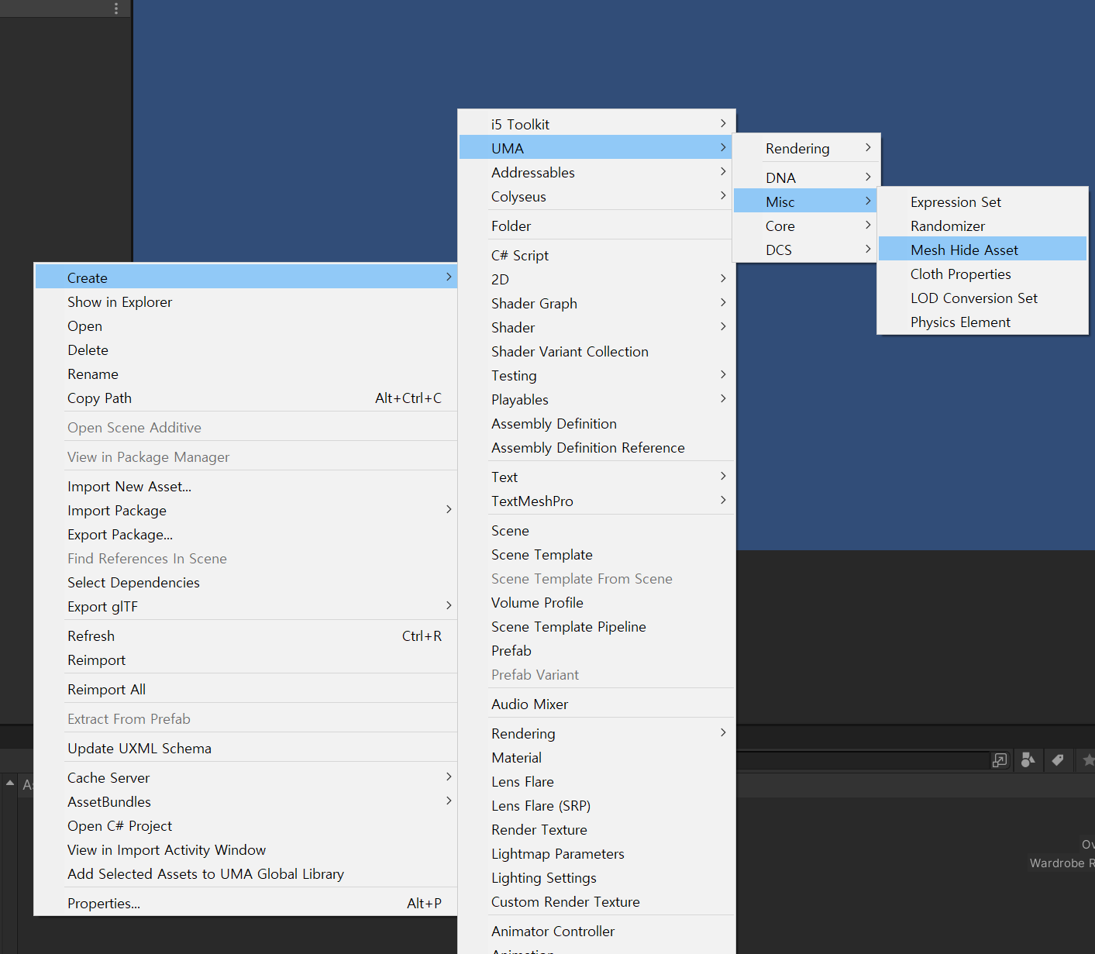Open the 2D submenu
Image resolution: width=1095 pixels, height=954 pixels.
[x=596, y=279]
